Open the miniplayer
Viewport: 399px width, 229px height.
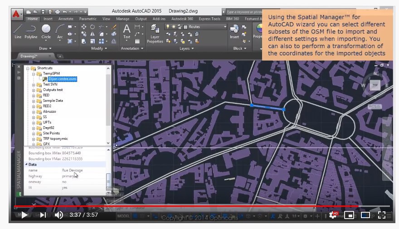click(x=349, y=215)
